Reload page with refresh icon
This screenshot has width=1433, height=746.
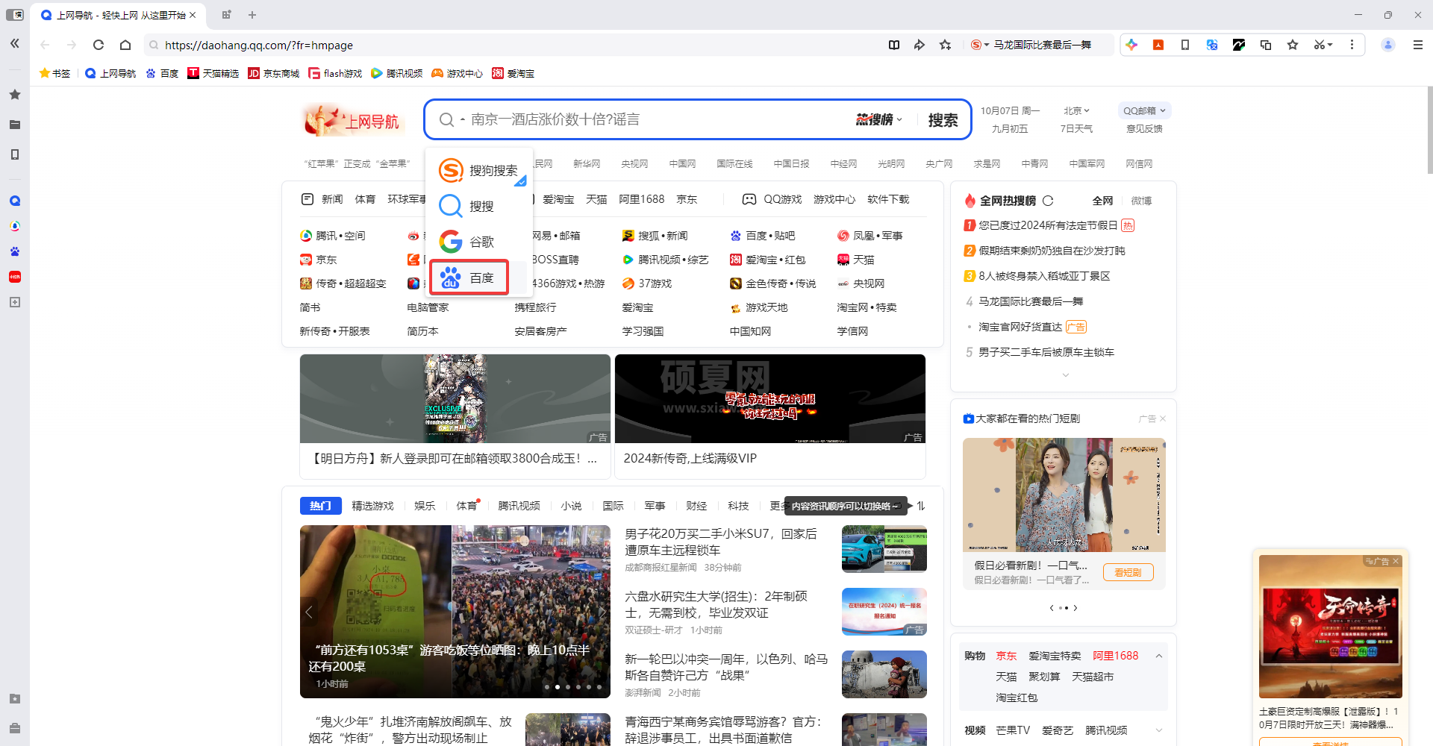99,45
